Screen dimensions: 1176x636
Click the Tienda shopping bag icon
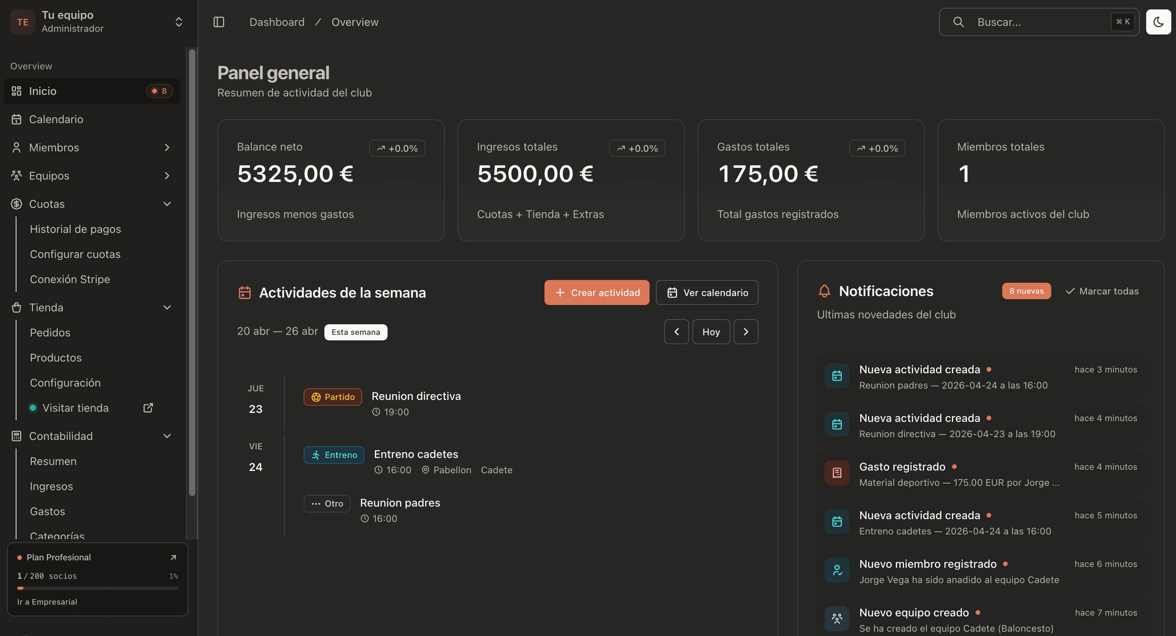click(16, 307)
